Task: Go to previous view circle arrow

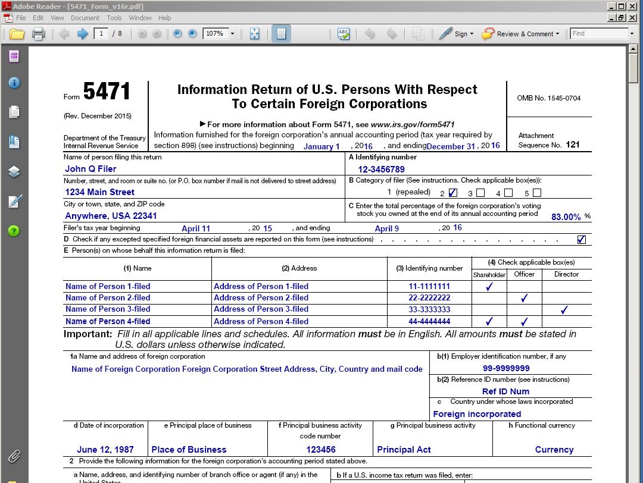Action: [x=142, y=33]
